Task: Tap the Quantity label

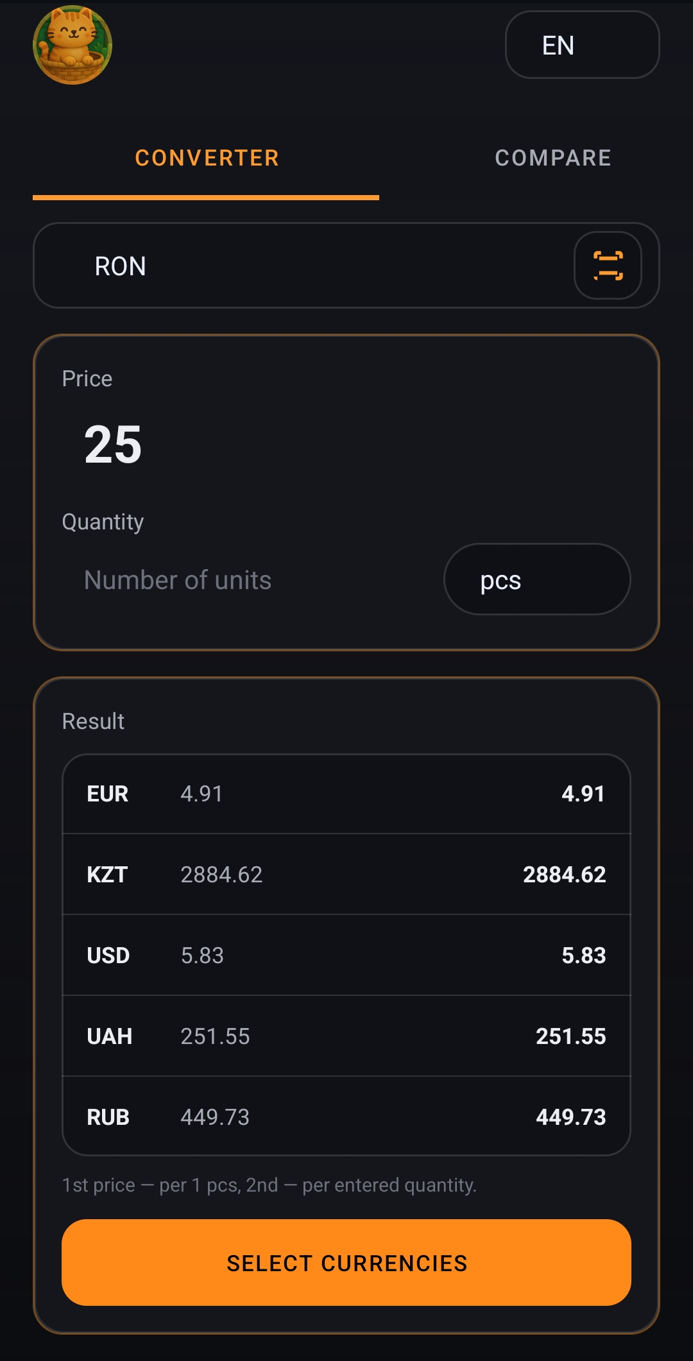Action: pyautogui.click(x=103, y=522)
